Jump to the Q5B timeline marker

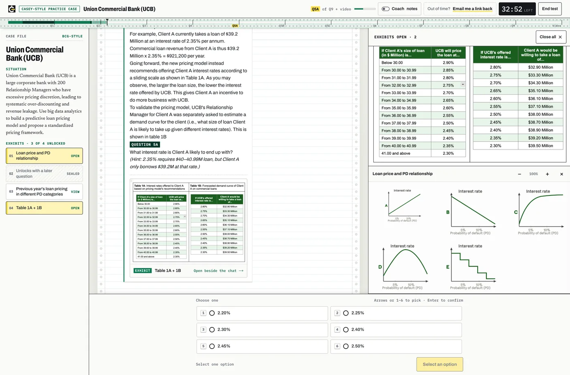(281, 26)
